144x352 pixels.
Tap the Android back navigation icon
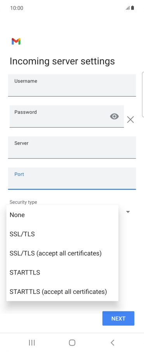pos(113,342)
